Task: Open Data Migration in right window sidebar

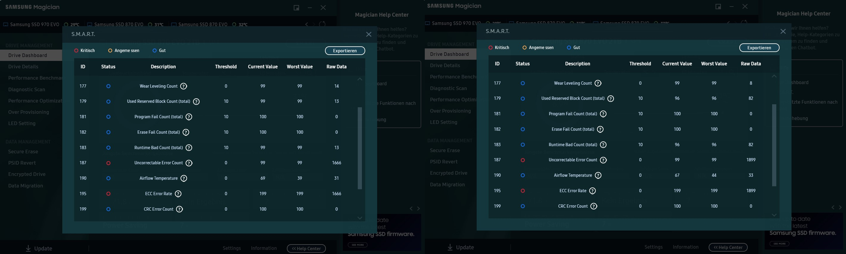Action: [447, 184]
